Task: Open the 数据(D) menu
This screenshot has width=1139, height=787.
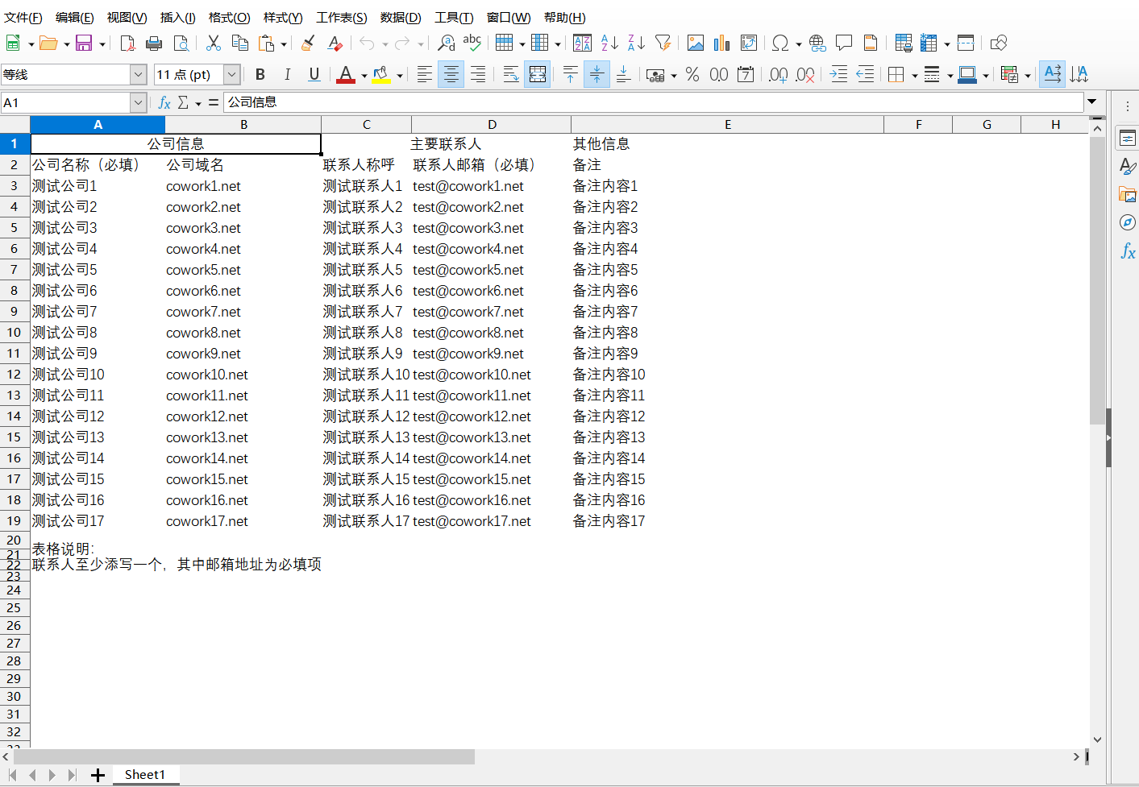Action: pyautogui.click(x=401, y=17)
